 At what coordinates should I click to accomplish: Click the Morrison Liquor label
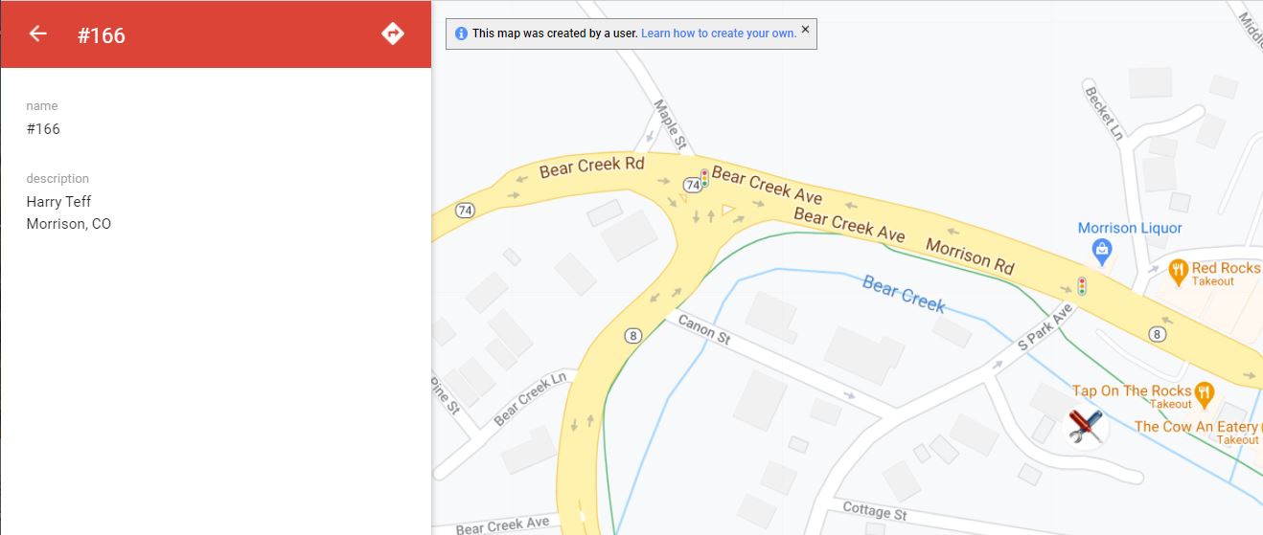click(1130, 228)
